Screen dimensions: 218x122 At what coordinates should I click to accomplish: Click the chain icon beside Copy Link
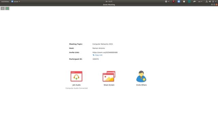click(x=93, y=55)
